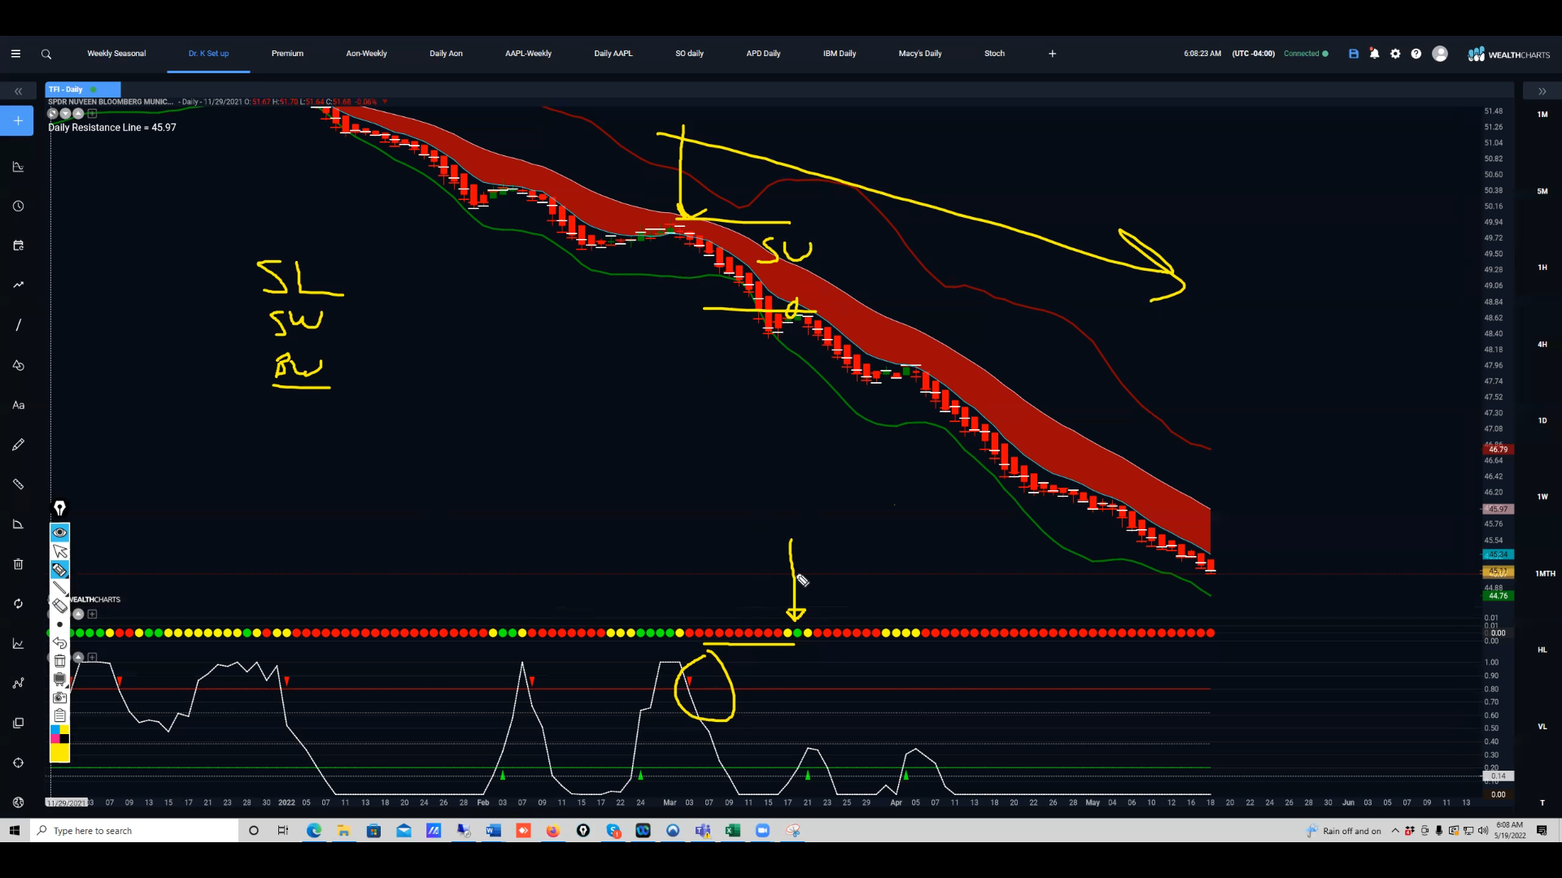Select the 1H timeframe button
The image size is (1562, 878).
(x=1542, y=267)
